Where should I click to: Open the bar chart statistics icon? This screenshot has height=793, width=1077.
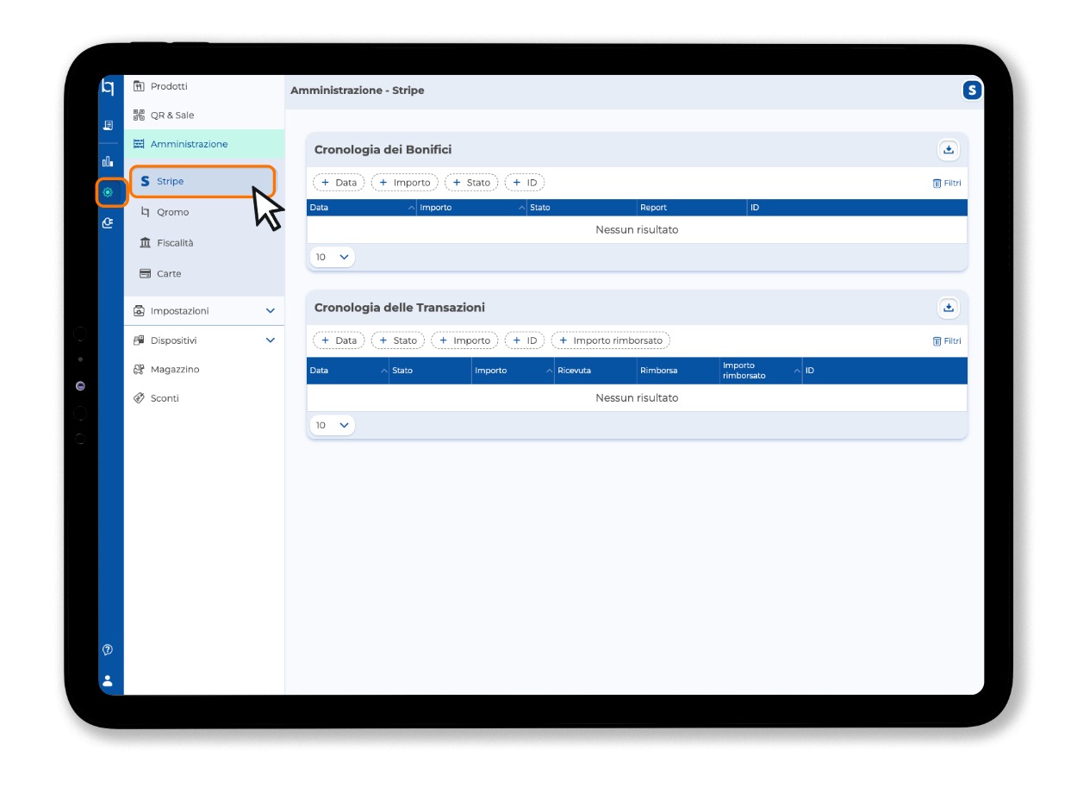tap(108, 161)
